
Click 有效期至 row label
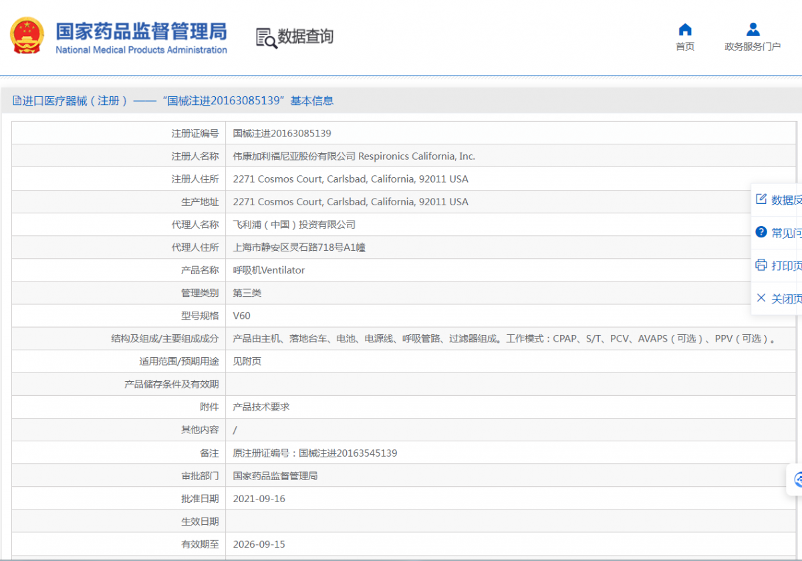pyautogui.click(x=200, y=544)
